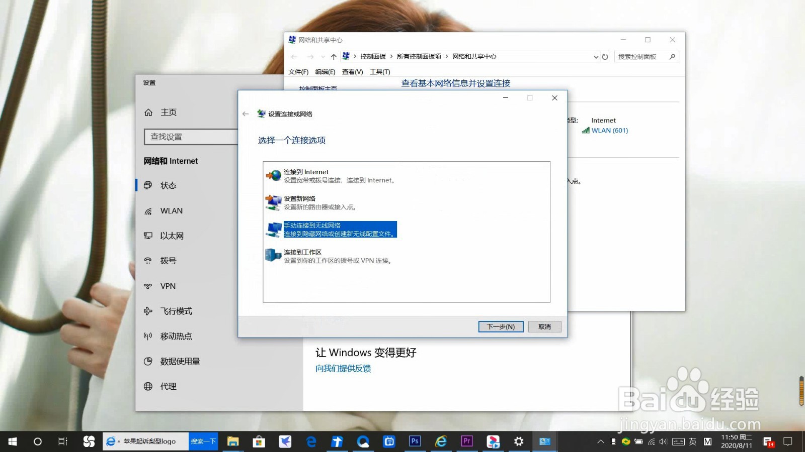The height and width of the screenshot is (452, 805).
Task: Click 取消 button in the wizard
Action: (544, 326)
